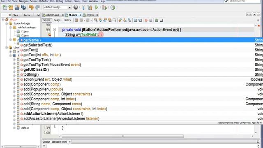Collapse the jdbccon project node
The height and width of the screenshot is (148, 263).
point(3,19)
